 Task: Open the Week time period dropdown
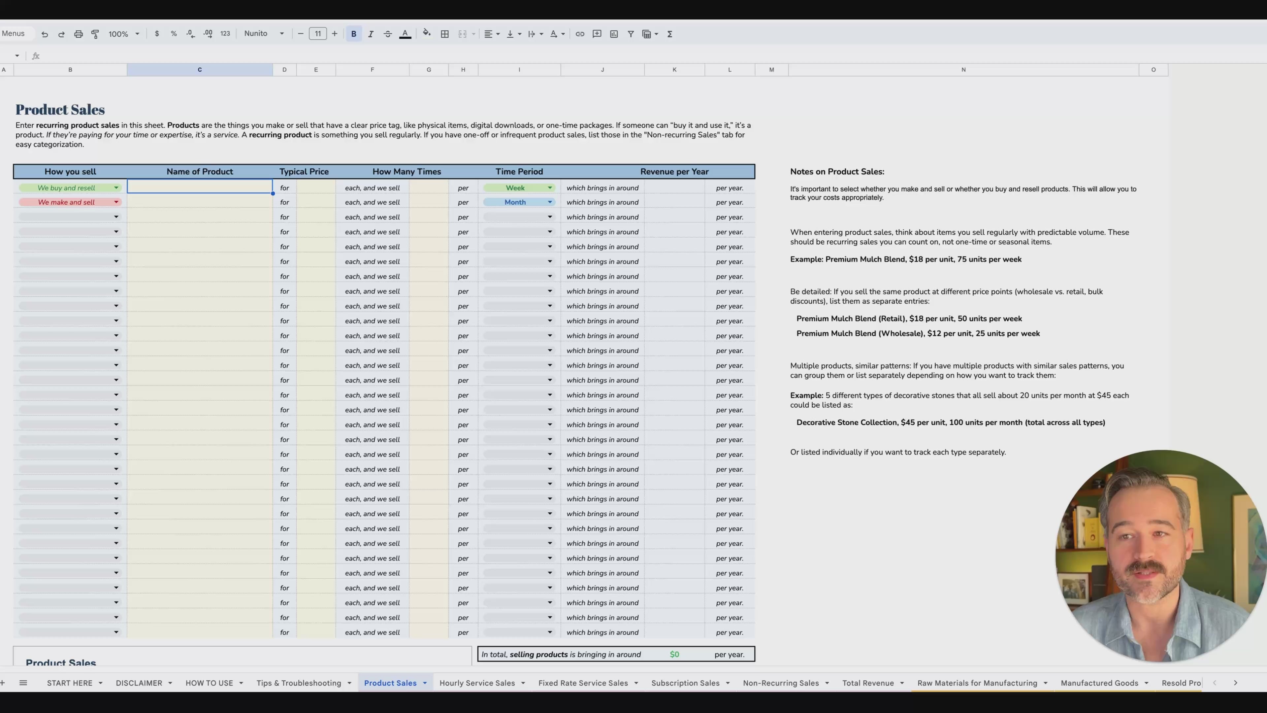(x=550, y=187)
